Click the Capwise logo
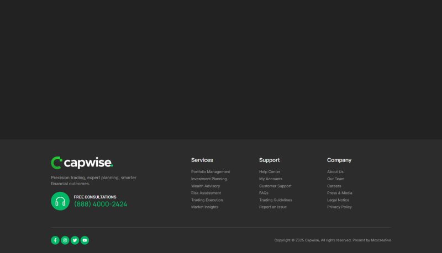Viewport: 442px width, 253px height. tap(82, 163)
